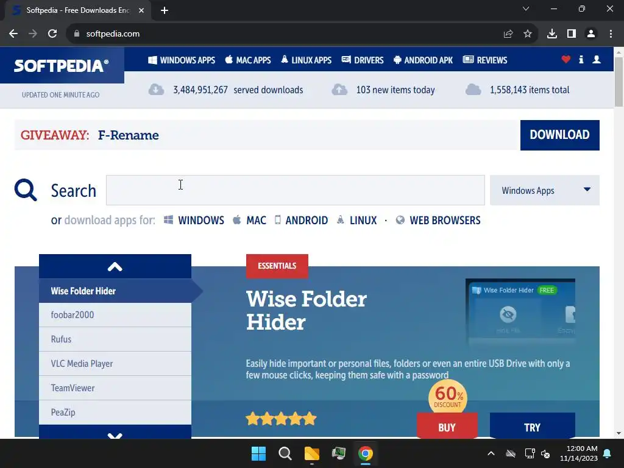Click the items total cloud icon

[473, 90]
